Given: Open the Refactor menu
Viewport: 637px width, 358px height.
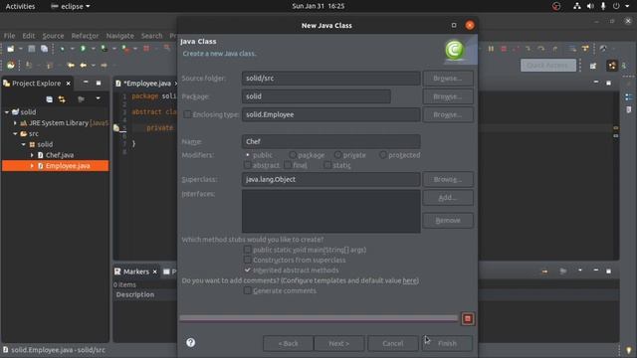Looking at the screenshot, I should coord(85,36).
